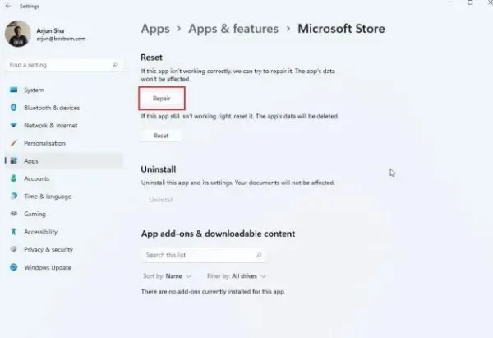Click the Privacy & security shield icon

[x=13, y=249]
